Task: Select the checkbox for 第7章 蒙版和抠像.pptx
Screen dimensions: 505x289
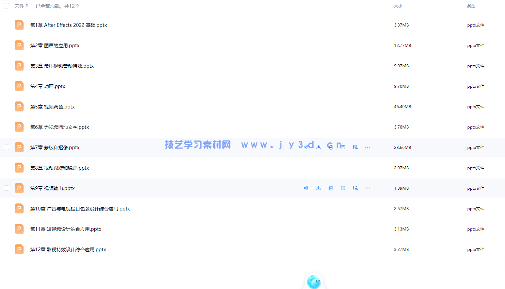Action: click(6, 147)
